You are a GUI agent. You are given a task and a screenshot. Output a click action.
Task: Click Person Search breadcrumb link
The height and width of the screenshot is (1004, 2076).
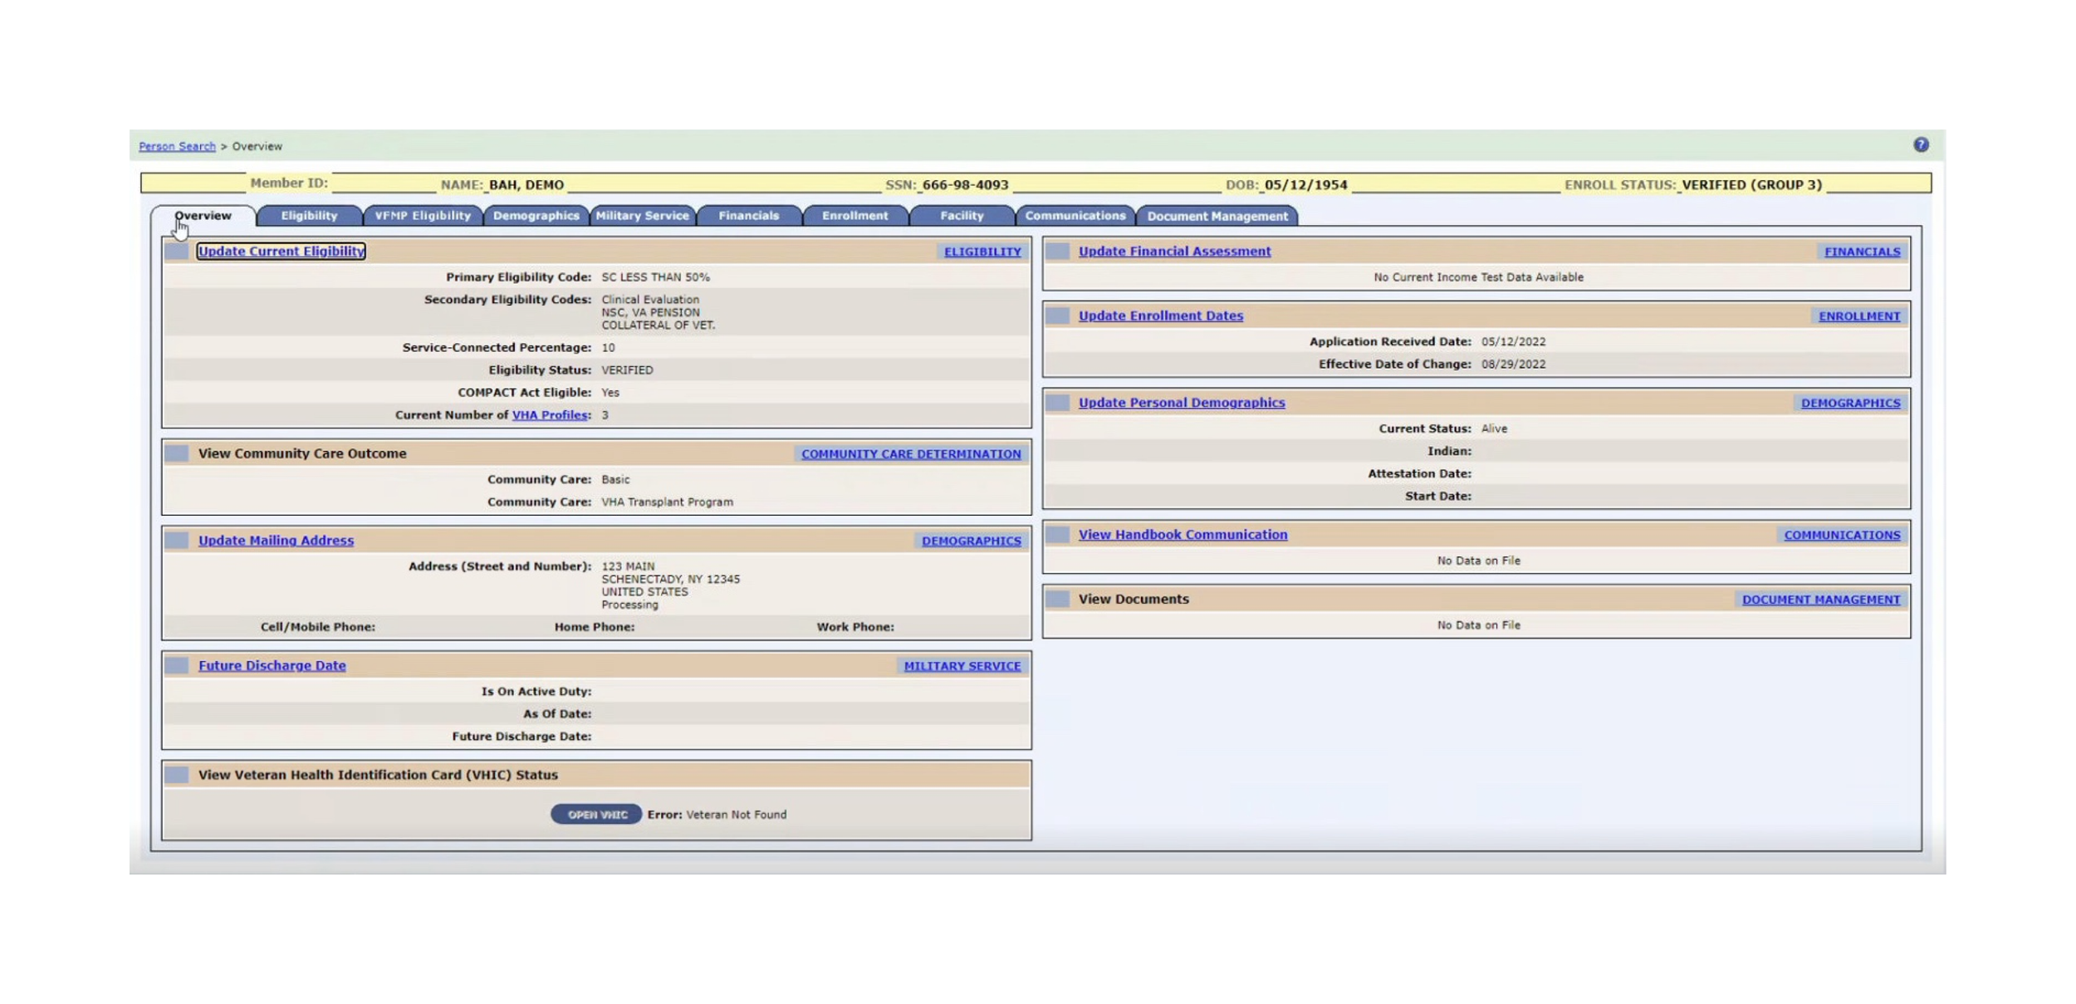(x=177, y=146)
